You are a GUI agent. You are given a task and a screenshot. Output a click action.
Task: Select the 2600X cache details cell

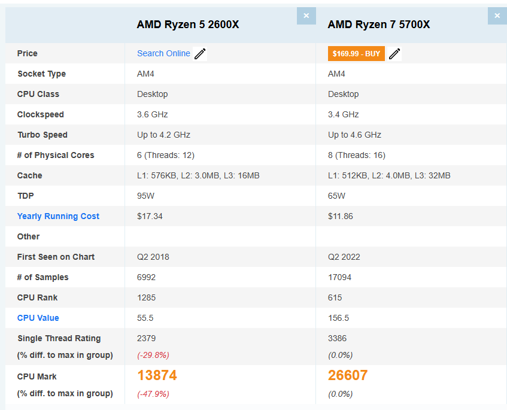[198, 175]
